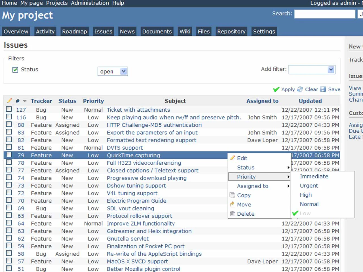Click the Copy icon in context menu
The height and width of the screenshot is (272, 363).
pos(233,195)
